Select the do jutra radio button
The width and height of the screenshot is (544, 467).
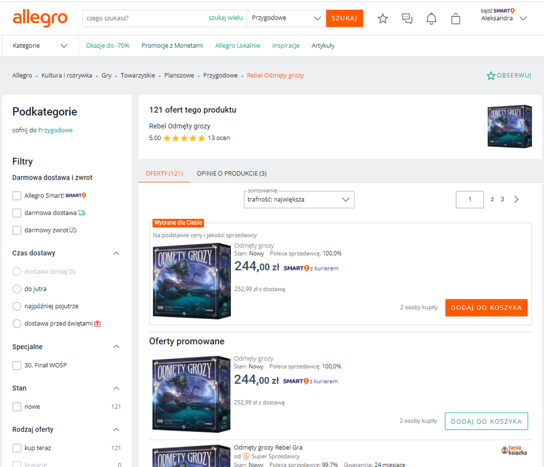pos(17,289)
